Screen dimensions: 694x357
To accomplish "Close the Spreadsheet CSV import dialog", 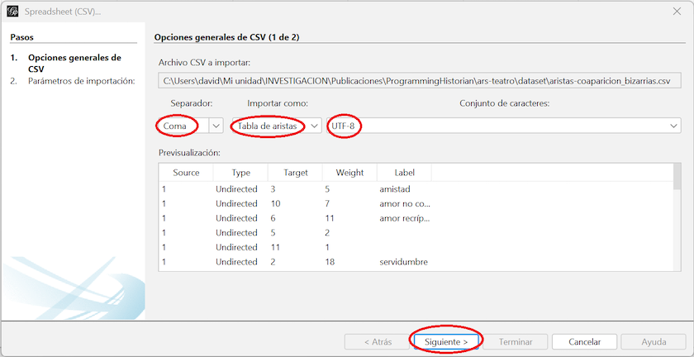I will 677,12.
